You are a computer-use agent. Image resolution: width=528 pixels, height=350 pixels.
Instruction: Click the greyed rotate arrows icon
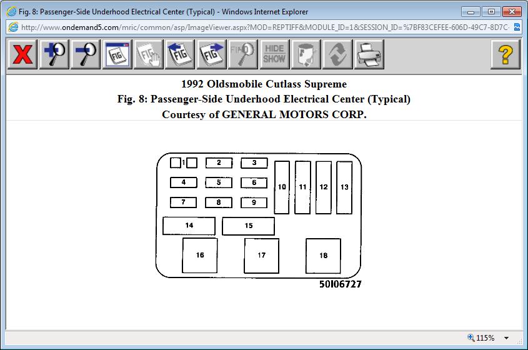[x=337, y=54]
